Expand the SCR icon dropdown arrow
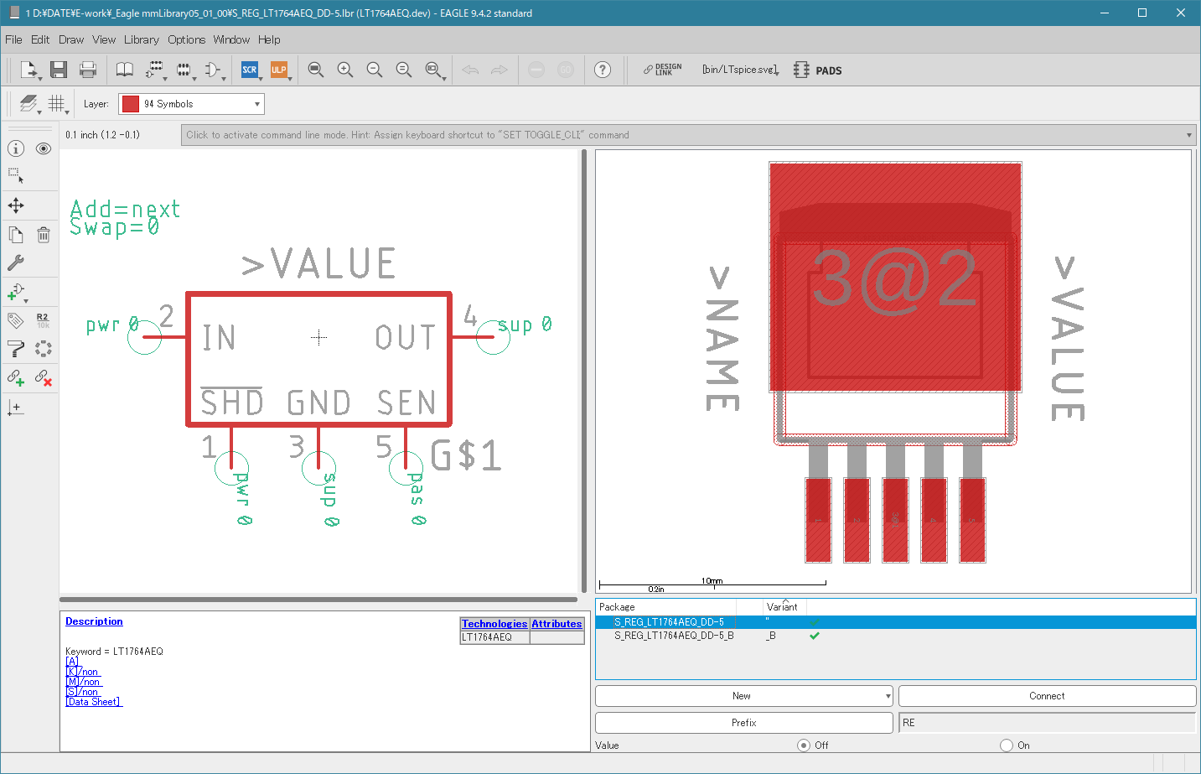 (x=261, y=78)
